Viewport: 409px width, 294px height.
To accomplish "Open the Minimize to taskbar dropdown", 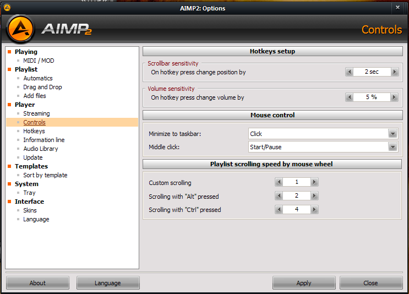I will pyautogui.click(x=392, y=134).
